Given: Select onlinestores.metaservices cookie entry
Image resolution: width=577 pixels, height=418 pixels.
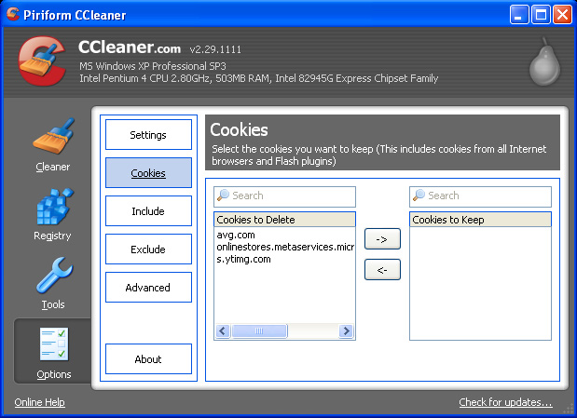Looking at the screenshot, I should (284, 247).
